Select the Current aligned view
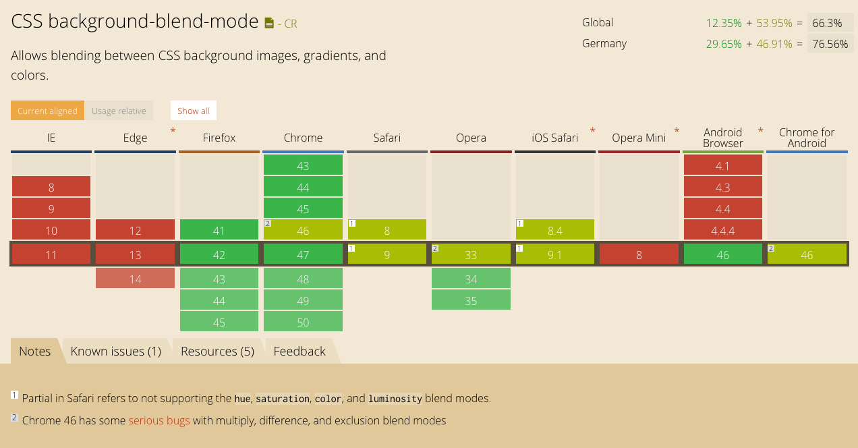858x448 pixels. 47,110
